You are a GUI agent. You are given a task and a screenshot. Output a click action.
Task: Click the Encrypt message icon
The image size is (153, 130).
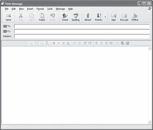[x=124, y=16]
